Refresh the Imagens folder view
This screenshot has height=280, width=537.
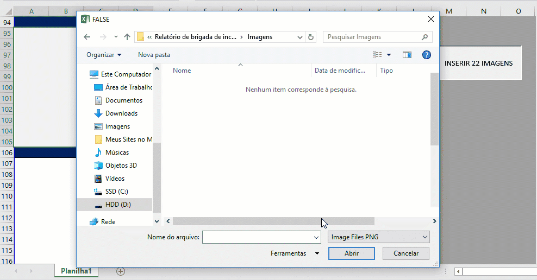pos(311,37)
